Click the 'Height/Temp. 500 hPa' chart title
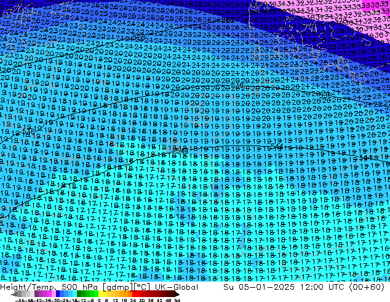The width and height of the screenshot is (390, 302). coord(49,287)
